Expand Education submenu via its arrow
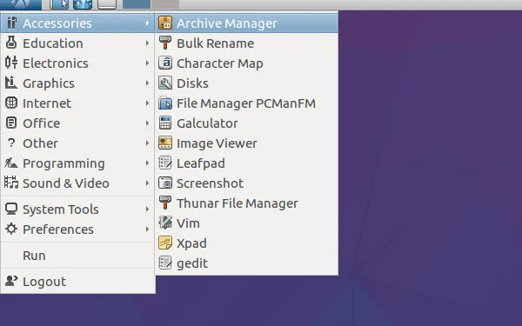522x326 pixels. click(x=147, y=43)
